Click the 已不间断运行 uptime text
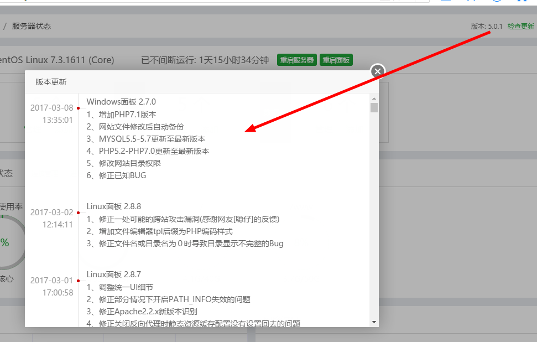 coord(205,60)
